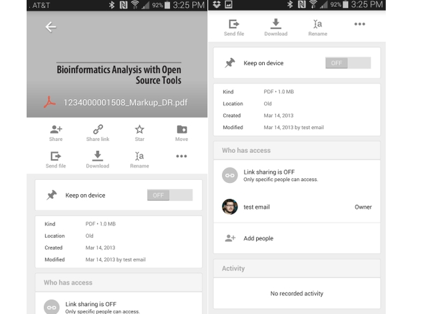Tap the Share add-person icon
Viewport: 425px width, 314px height.
(x=56, y=129)
